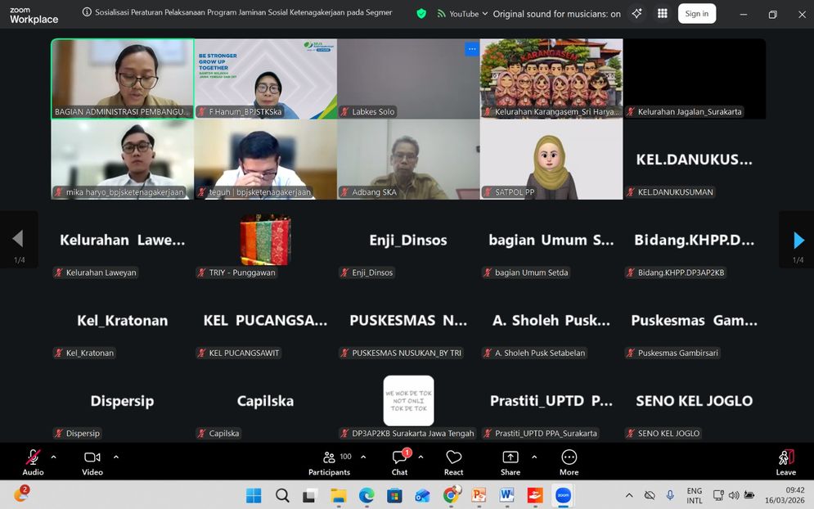The image size is (814, 509).
Task: Open the More options menu
Action: click(x=569, y=462)
